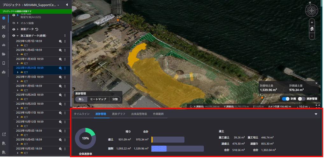Show the hidden オルソ画像 layer
324x160 pixels.
coord(14,23)
